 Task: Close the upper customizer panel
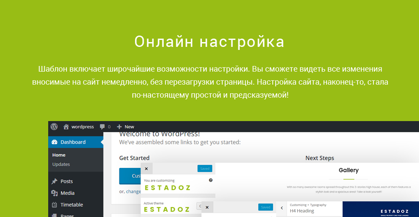(x=146, y=169)
